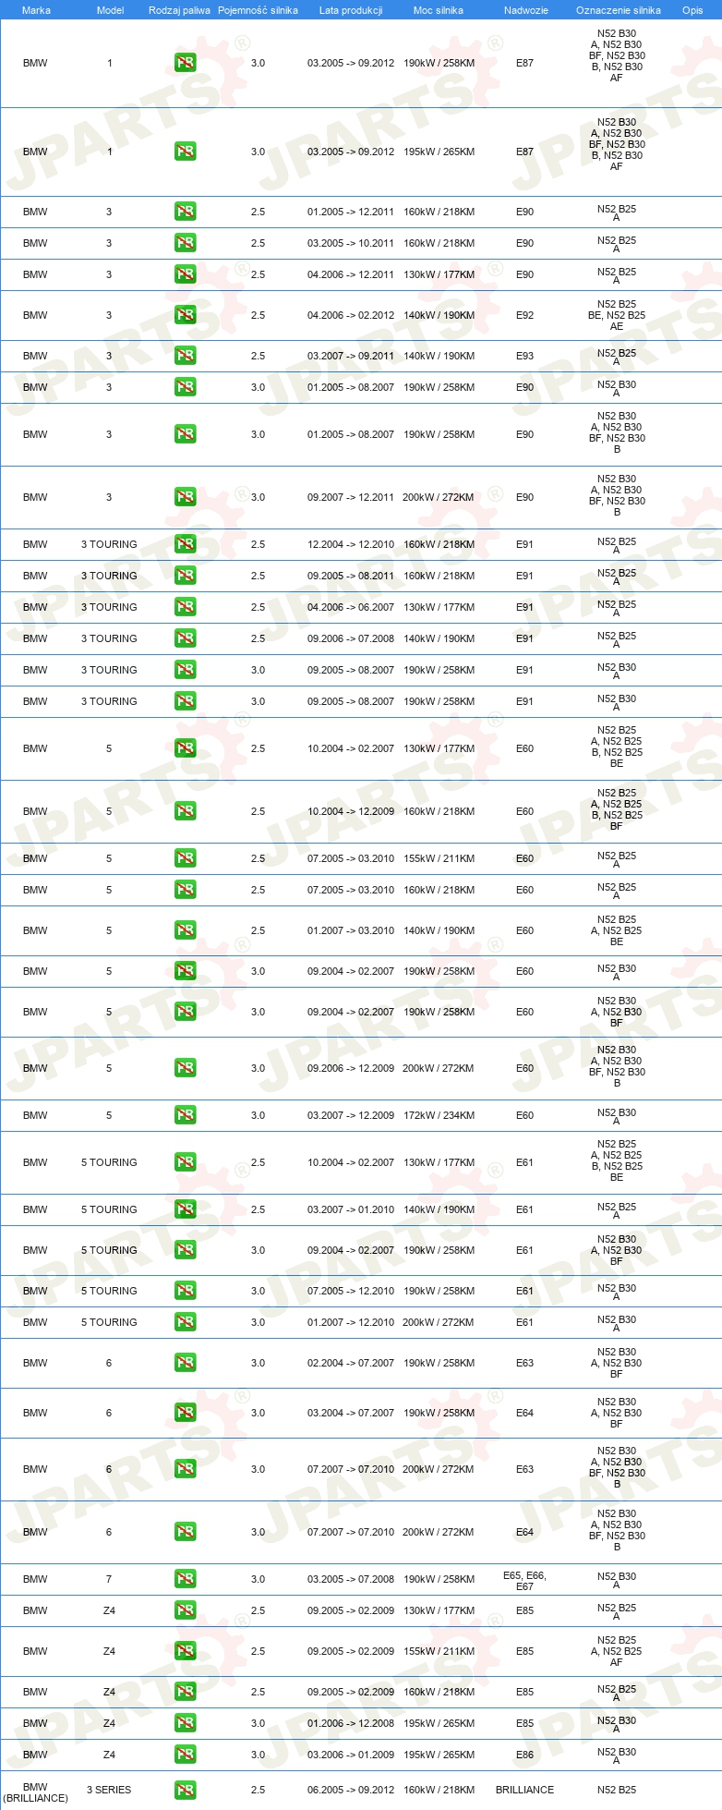
Task: Select '09.2007 -> 12.2011' production date
Action: click(351, 497)
